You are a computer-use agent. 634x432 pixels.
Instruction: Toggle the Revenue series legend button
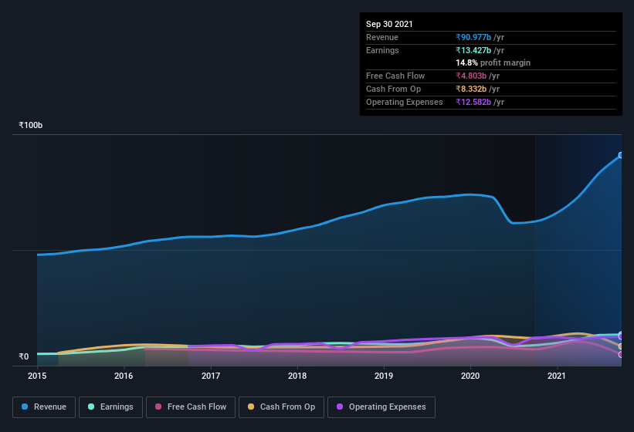[44, 407]
